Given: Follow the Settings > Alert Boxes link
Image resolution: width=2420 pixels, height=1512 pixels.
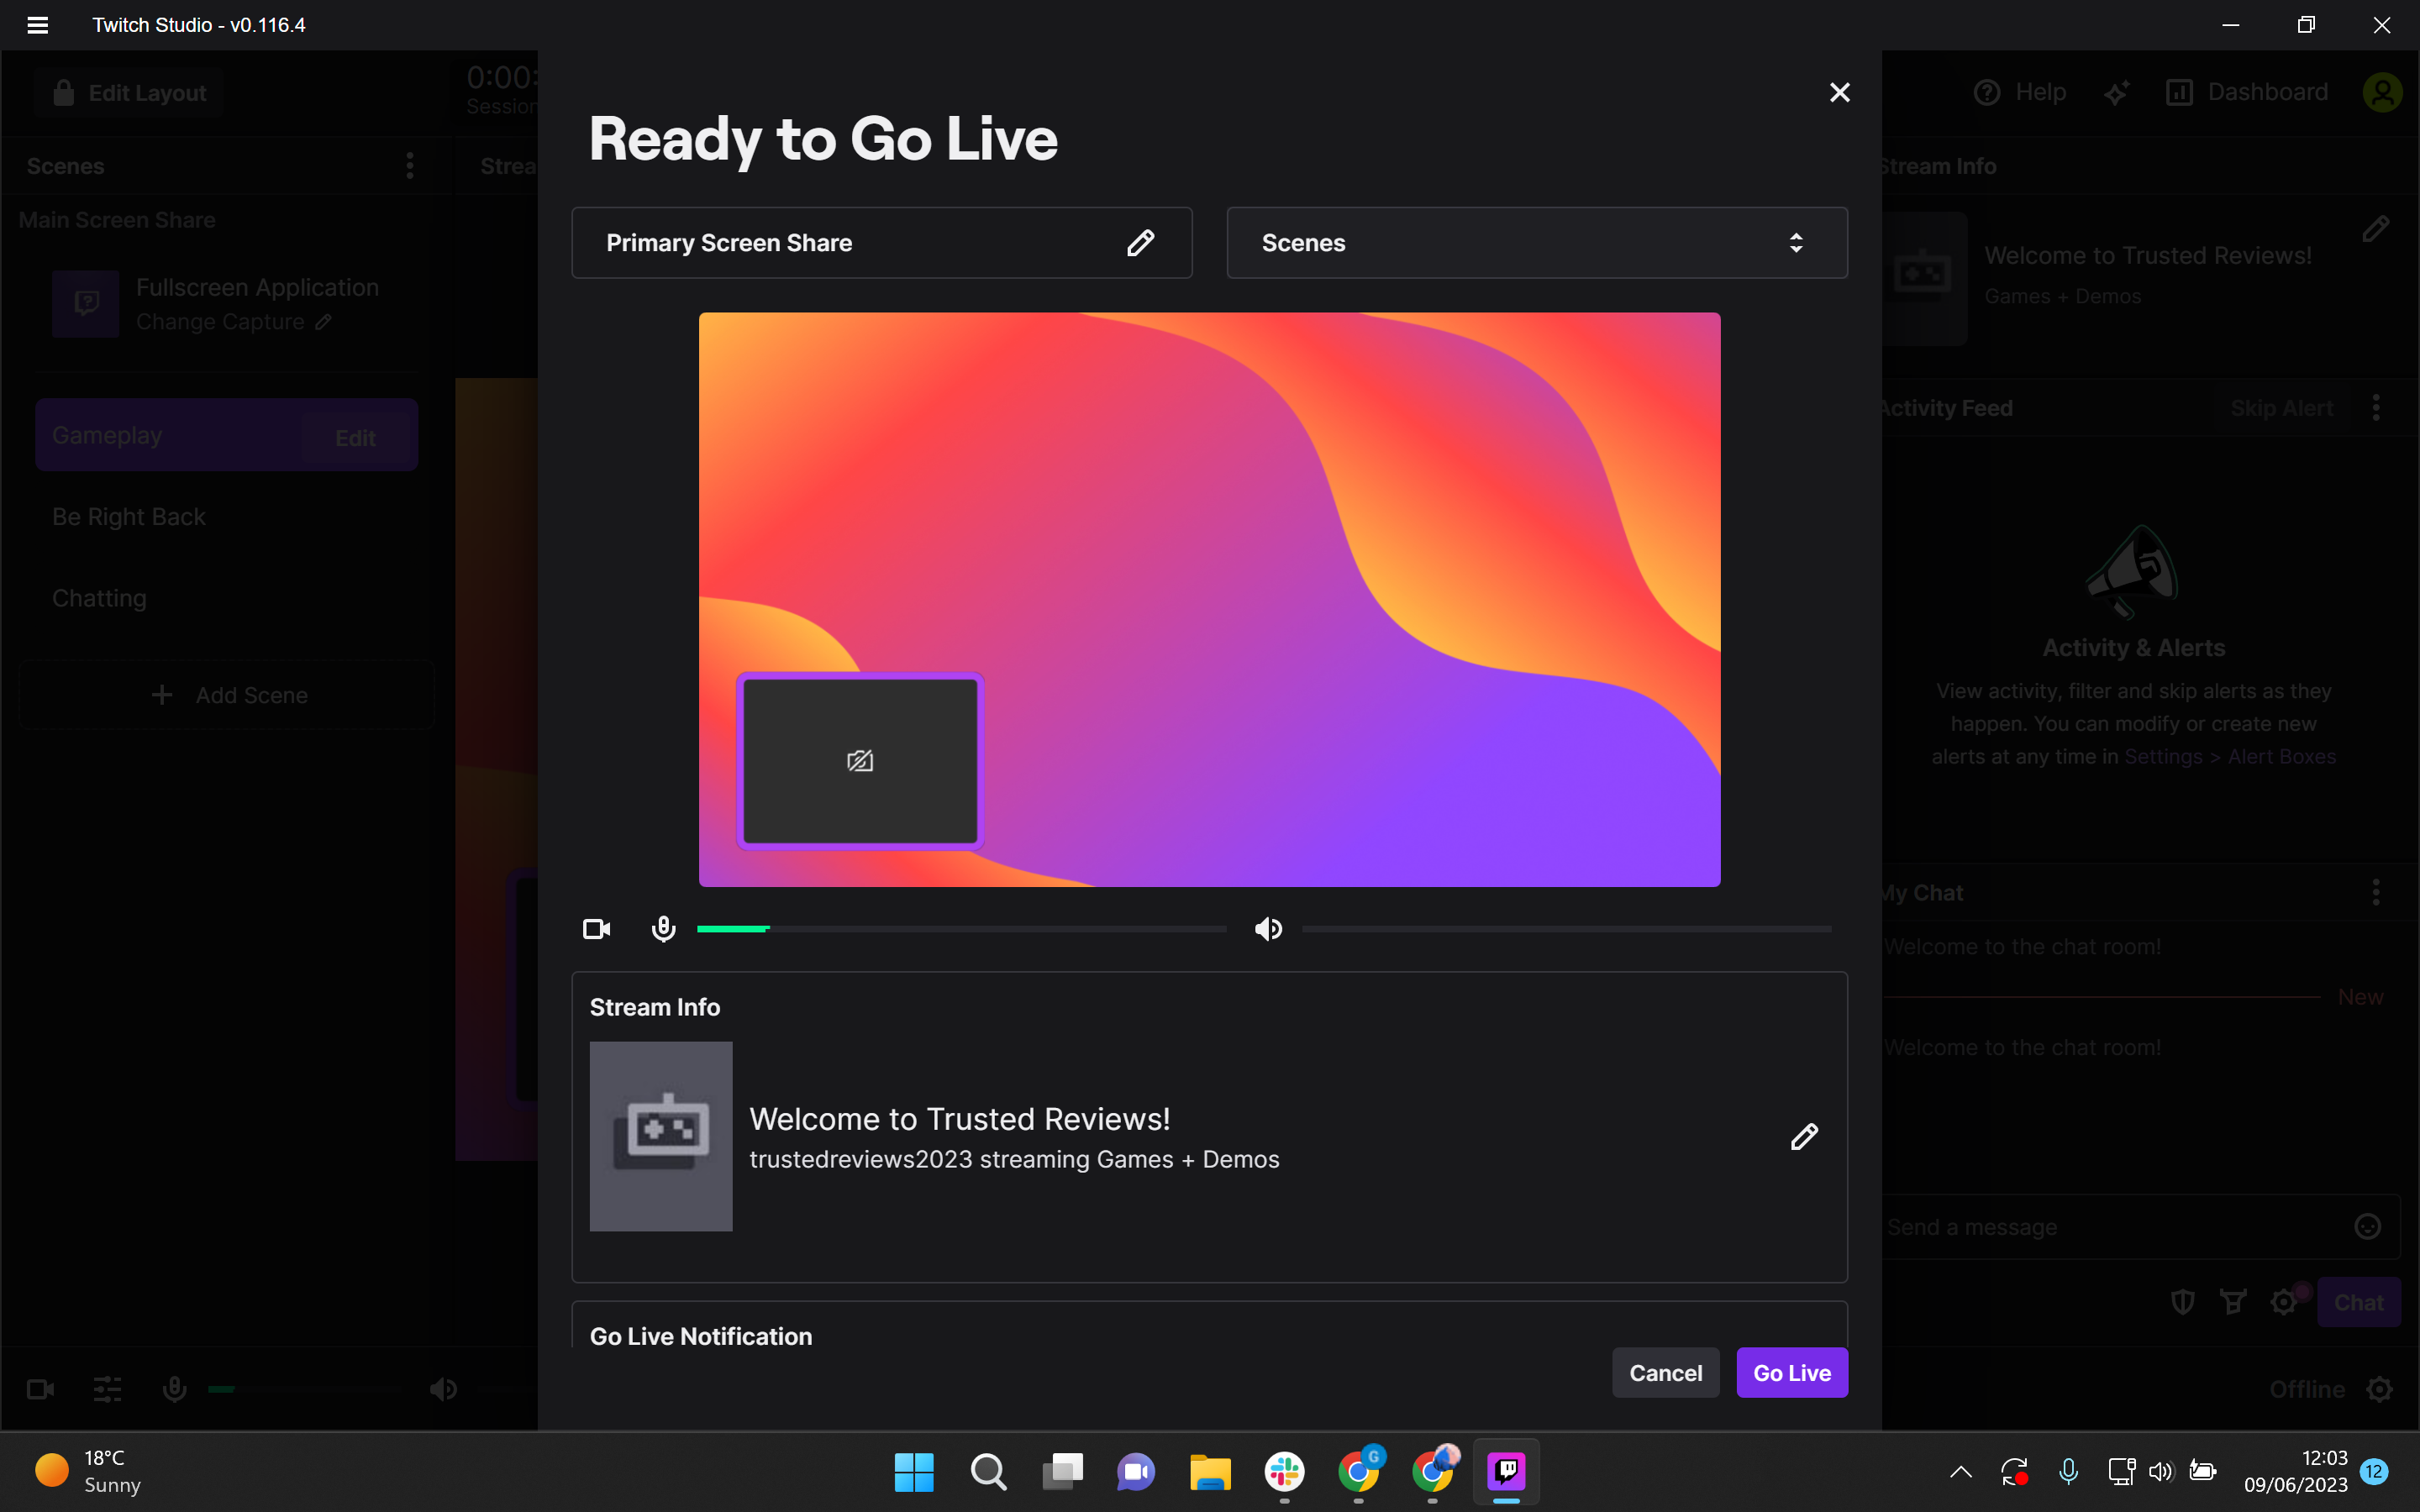Looking at the screenshot, I should [x=2230, y=757].
